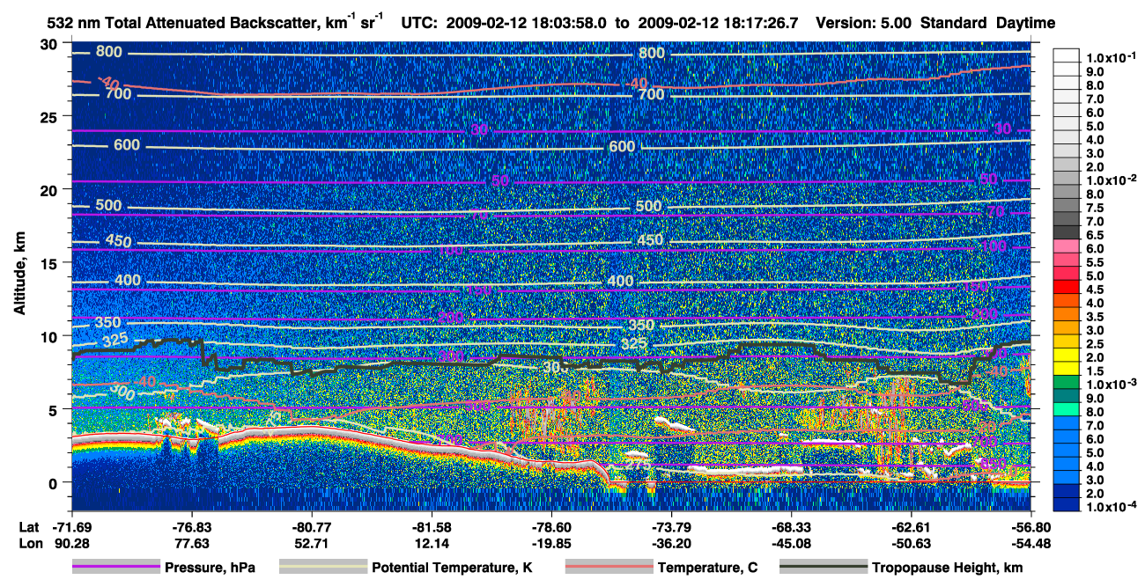Image resolution: width=1145 pixels, height=587 pixels.
Task: Click the longitude value -50.63
Action: coord(912,543)
